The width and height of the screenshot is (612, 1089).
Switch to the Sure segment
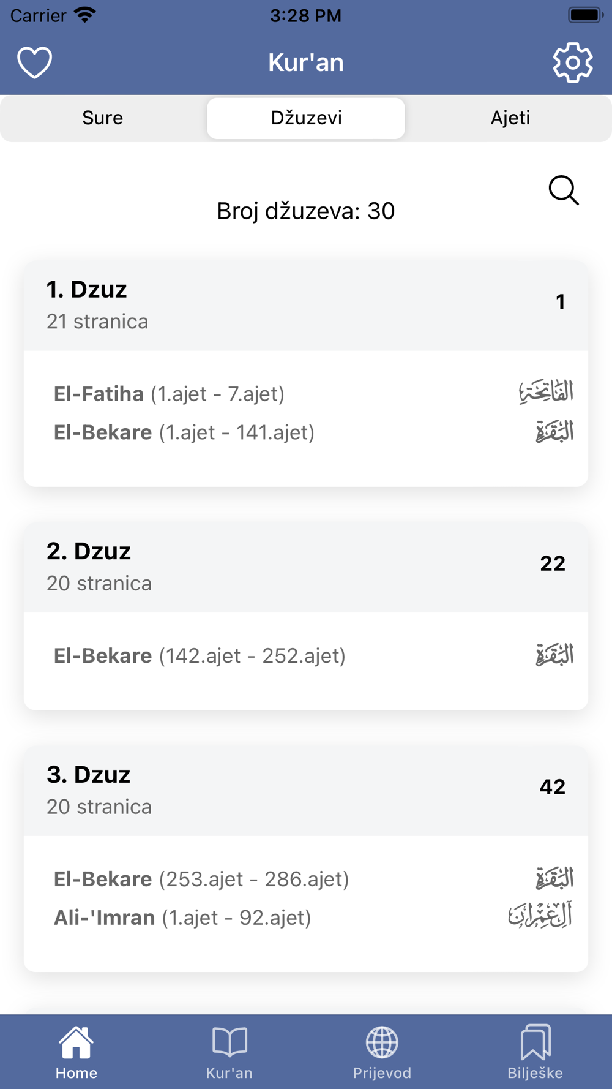103,118
